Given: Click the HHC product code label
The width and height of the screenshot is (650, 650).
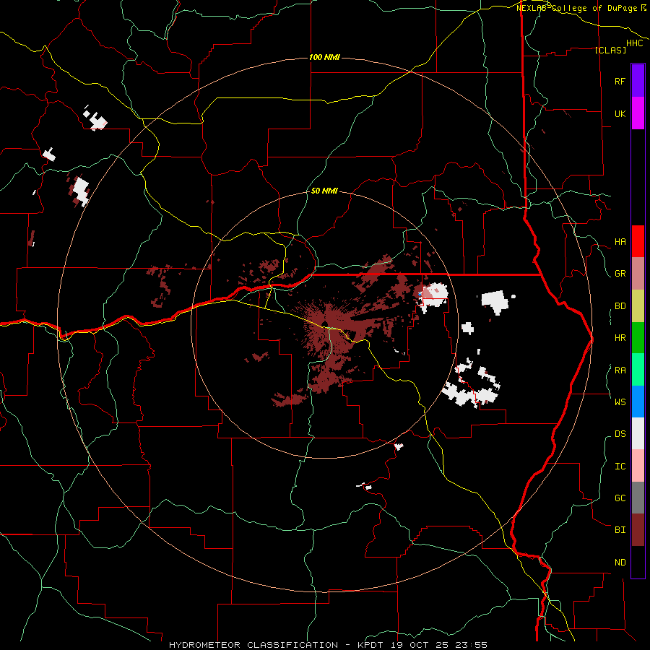Looking at the screenshot, I should pyautogui.click(x=635, y=43).
